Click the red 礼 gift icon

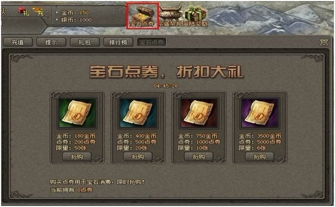click(x=23, y=11)
